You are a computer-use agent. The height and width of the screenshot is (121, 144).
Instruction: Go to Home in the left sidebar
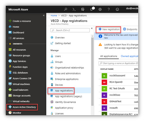(x=14, y=27)
